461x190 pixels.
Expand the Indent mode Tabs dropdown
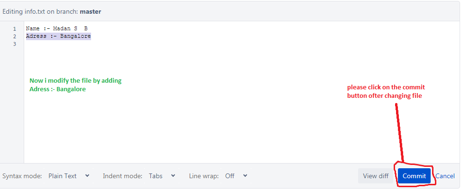coord(162,176)
